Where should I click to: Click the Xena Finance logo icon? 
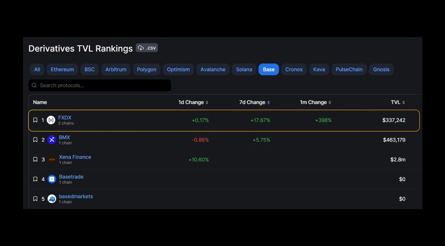(x=52, y=159)
